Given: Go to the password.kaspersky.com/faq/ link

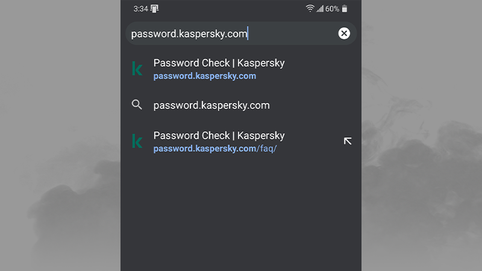Looking at the screenshot, I should pos(215,148).
